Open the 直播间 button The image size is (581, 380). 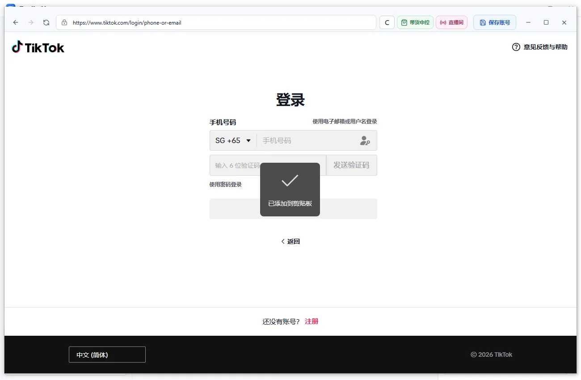452,22
